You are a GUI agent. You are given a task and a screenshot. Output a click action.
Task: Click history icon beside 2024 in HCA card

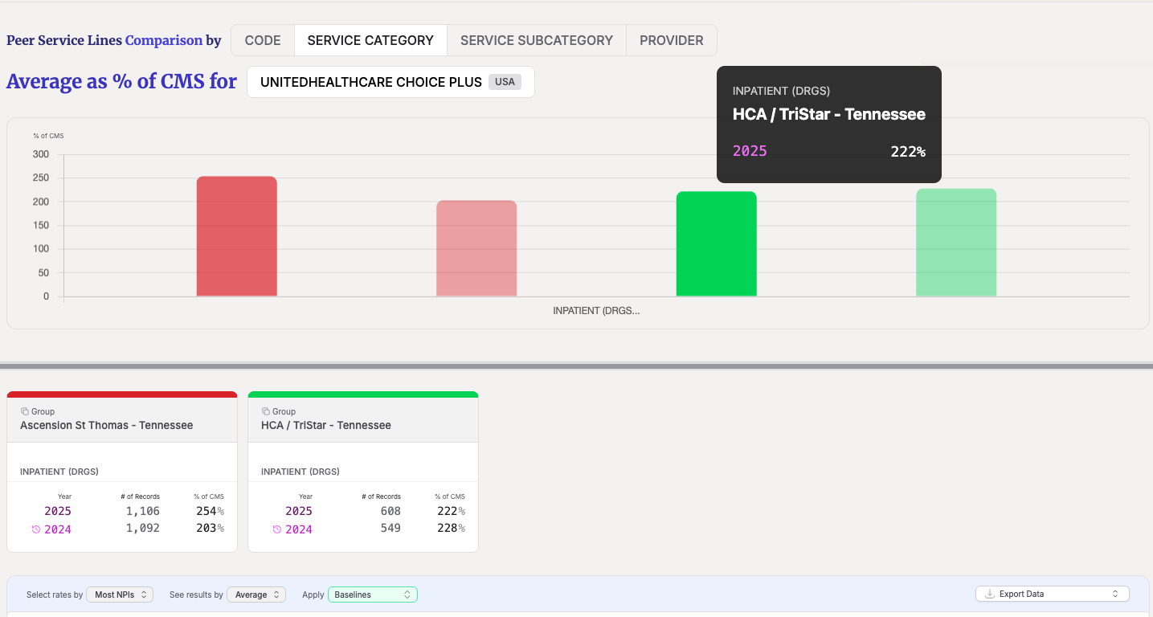point(277,529)
